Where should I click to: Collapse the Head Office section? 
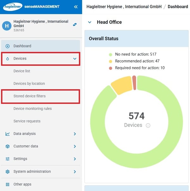coord(90,22)
